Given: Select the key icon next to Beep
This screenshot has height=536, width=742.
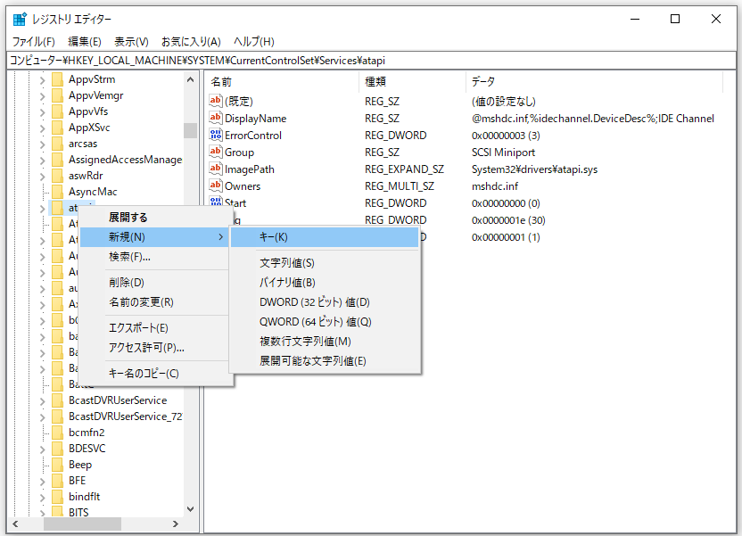Looking at the screenshot, I should (x=55, y=464).
